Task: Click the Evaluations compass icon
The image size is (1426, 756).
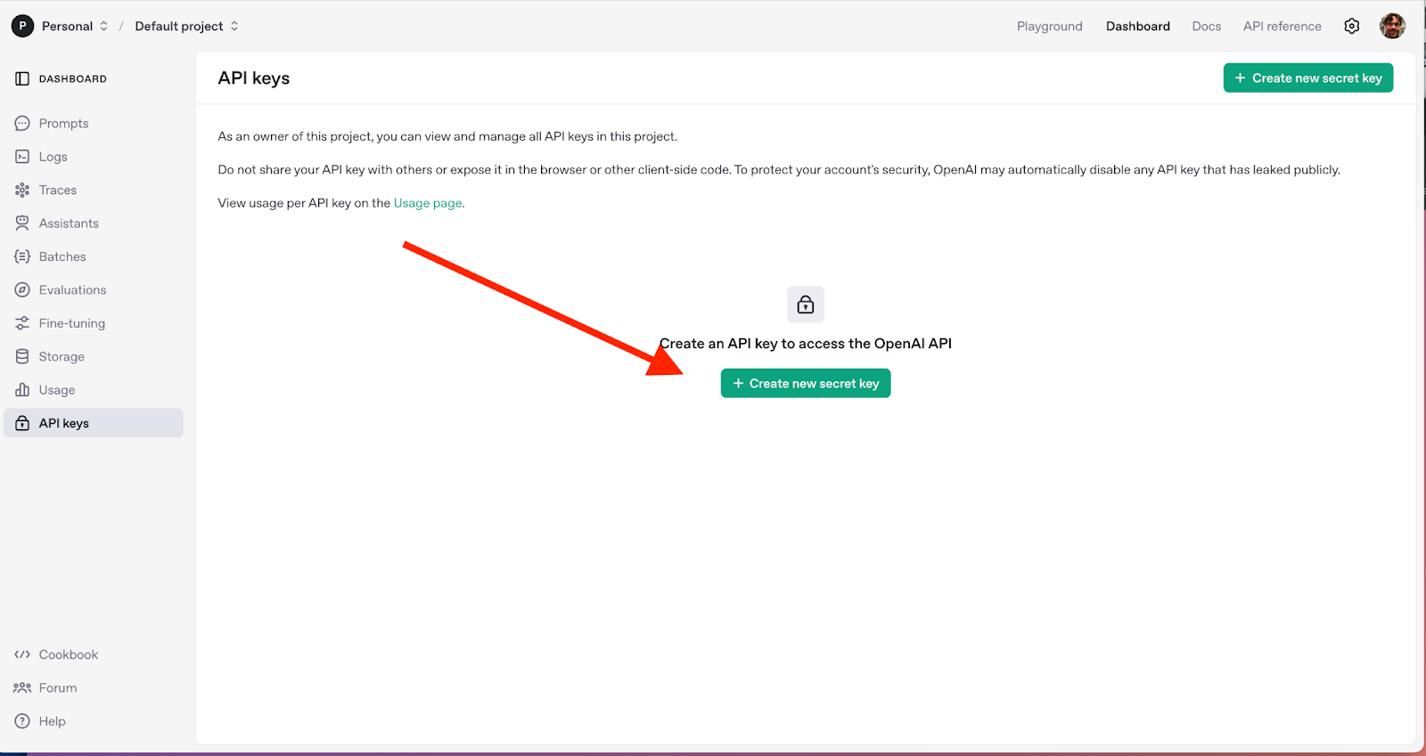Action: [22, 290]
